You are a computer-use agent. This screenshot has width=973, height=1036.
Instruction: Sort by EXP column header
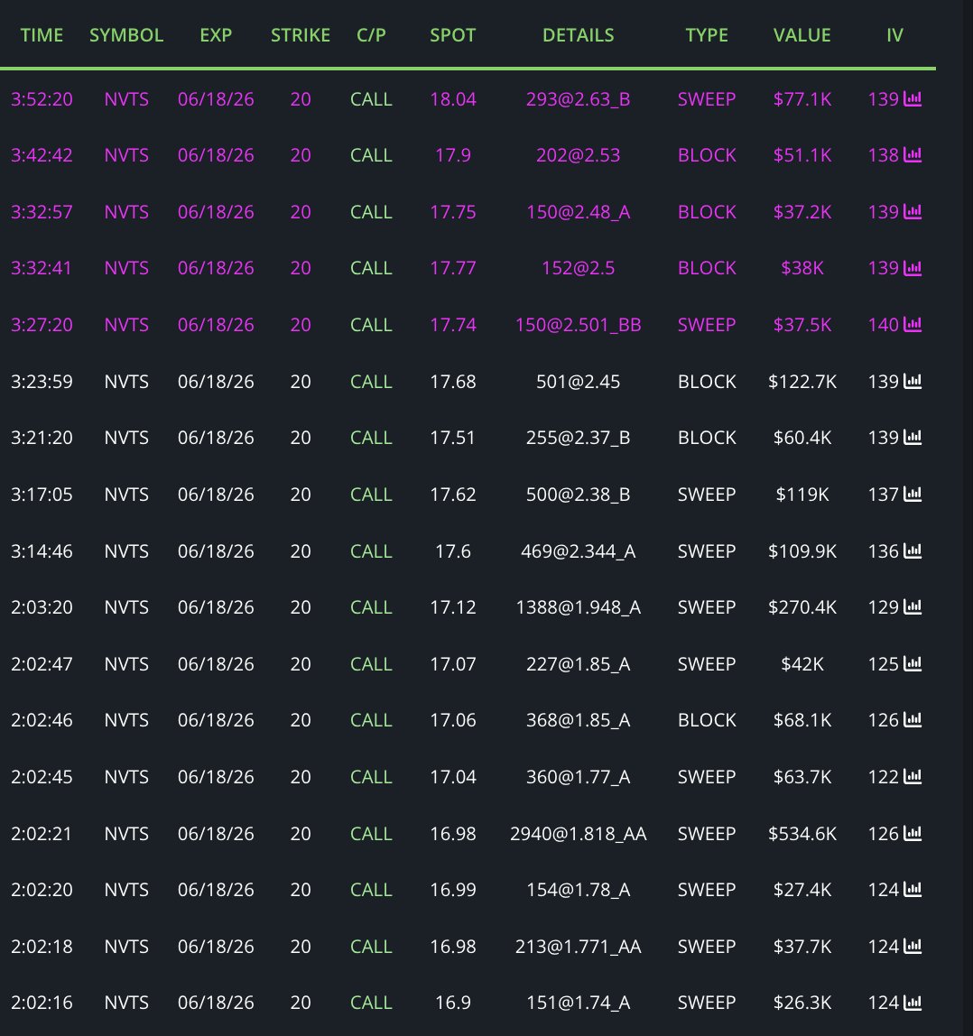pos(216,35)
